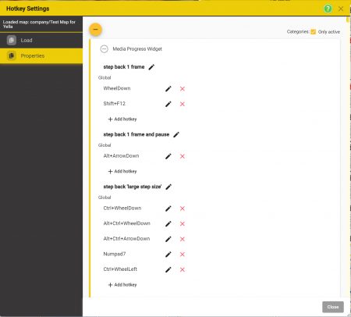Open the Load tab in the sidebar

(x=41, y=41)
